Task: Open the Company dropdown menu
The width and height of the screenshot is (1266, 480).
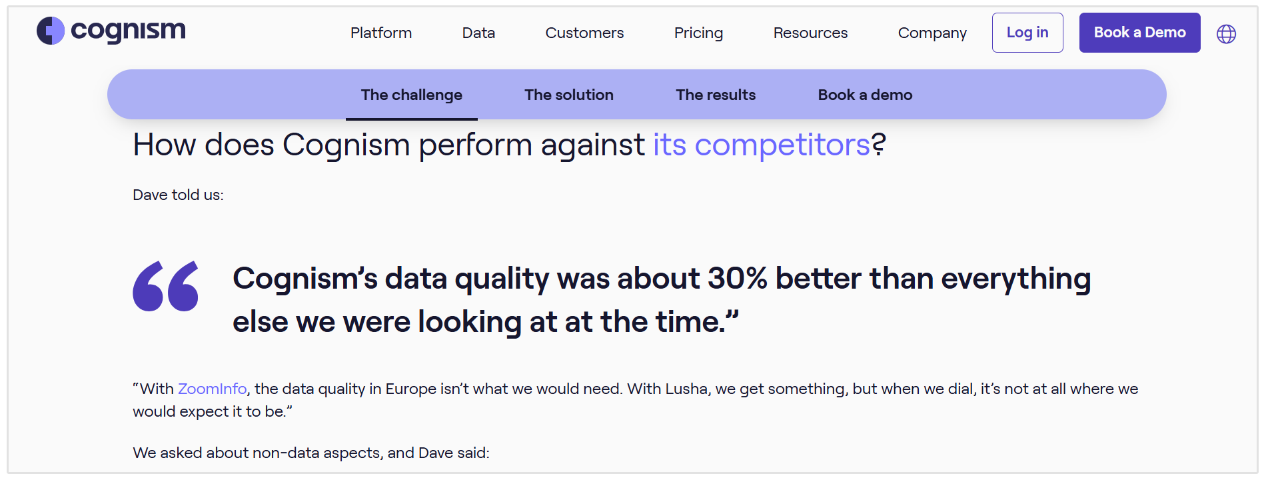Action: pos(932,32)
